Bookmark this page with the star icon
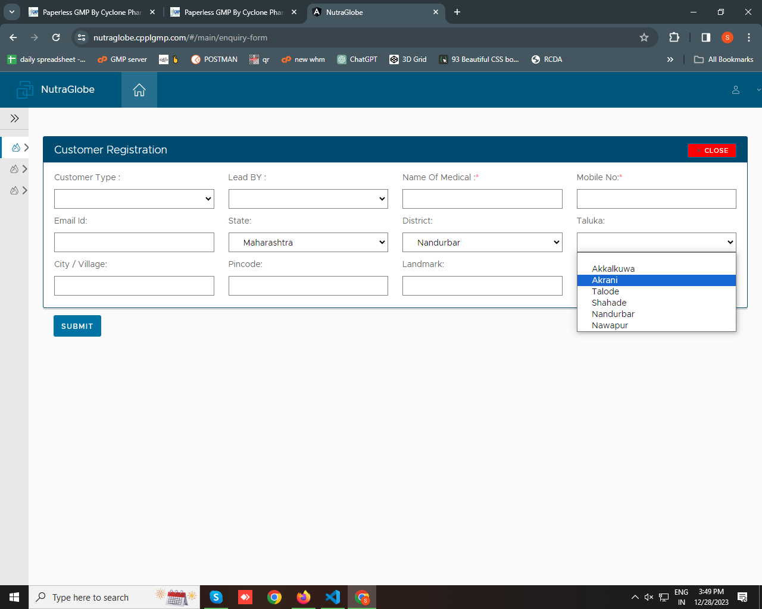Screen dimensions: 762x609 point(644,37)
